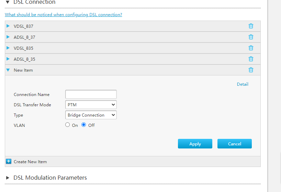Viewport: 281px width, 192px height.
Task: Select VLAN Off radio button
Action: 83,125
